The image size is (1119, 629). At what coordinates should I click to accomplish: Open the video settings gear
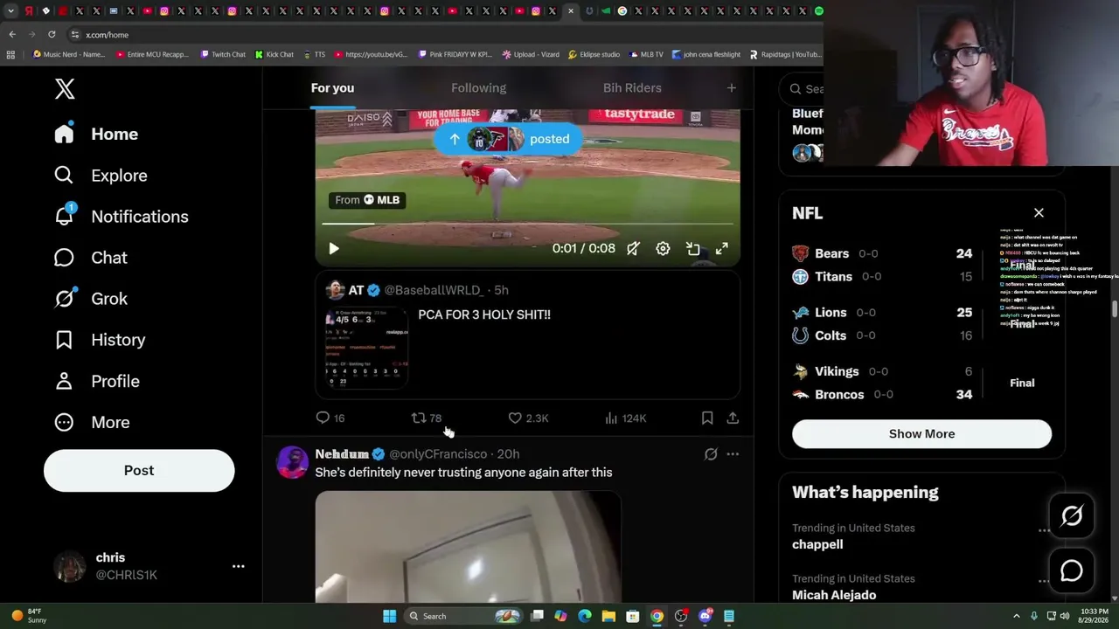pyautogui.click(x=663, y=249)
